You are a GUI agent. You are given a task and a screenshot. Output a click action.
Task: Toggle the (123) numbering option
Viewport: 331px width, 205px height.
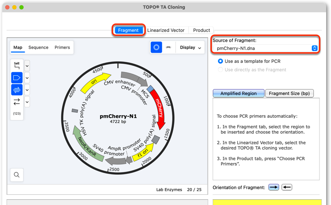pyautogui.click(x=17, y=113)
